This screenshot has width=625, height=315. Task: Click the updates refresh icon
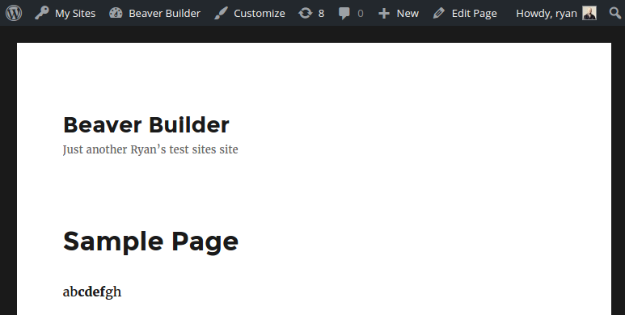point(306,13)
